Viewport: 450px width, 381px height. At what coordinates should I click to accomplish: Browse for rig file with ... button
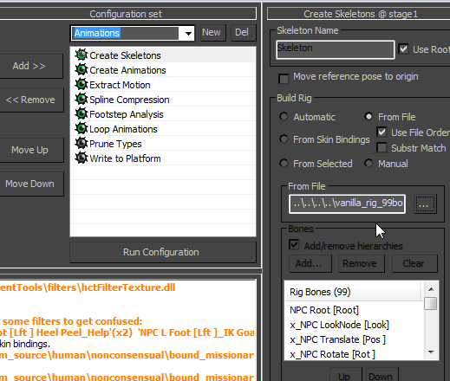click(x=425, y=203)
